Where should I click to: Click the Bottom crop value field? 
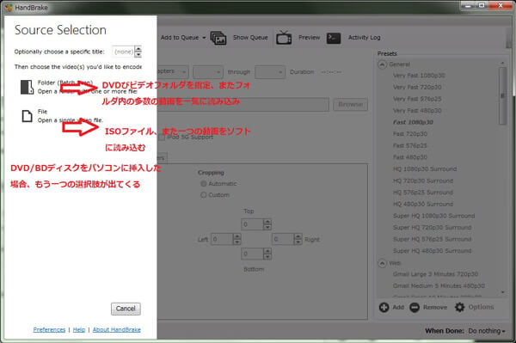point(252,254)
